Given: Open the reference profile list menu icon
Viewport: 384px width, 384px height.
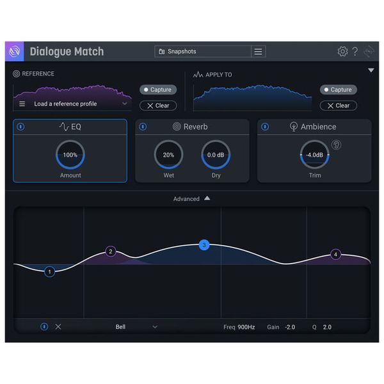Looking at the screenshot, I should click(x=22, y=104).
